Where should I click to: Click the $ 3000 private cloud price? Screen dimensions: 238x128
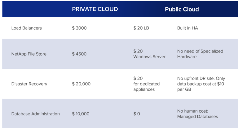tap(79, 28)
